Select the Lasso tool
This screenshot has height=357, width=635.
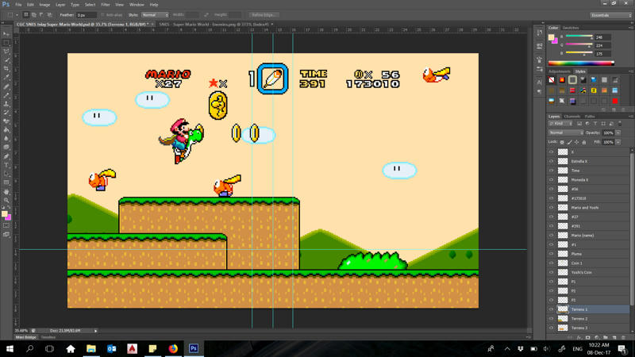[6, 52]
